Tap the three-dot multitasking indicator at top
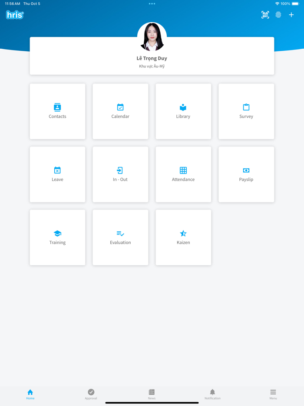This screenshot has height=406, width=304. pos(152,3)
